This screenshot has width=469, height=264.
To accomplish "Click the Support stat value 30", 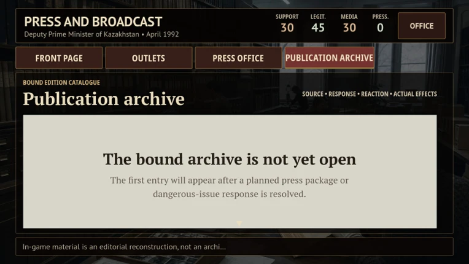I will 287,28.
